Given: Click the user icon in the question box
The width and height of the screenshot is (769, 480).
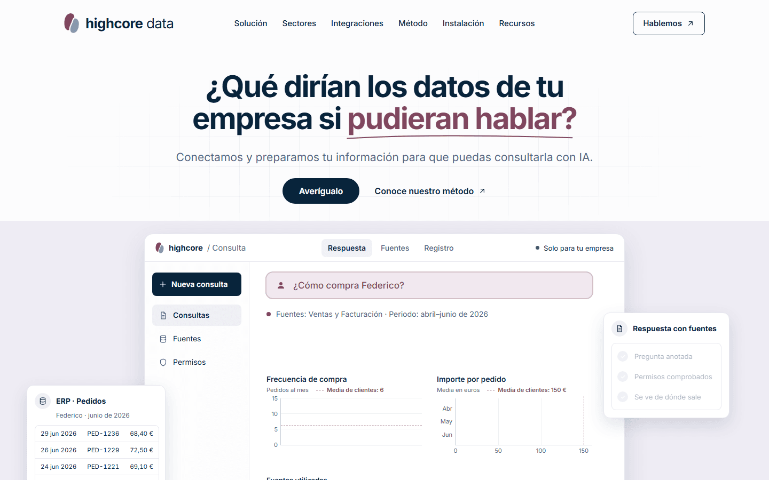Looking at the screenshot, I should (x=281, y=285).
